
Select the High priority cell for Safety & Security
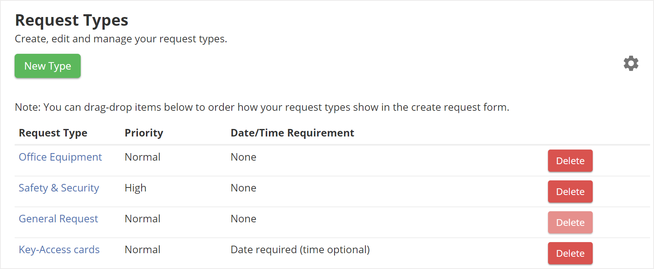coord(135,188)
